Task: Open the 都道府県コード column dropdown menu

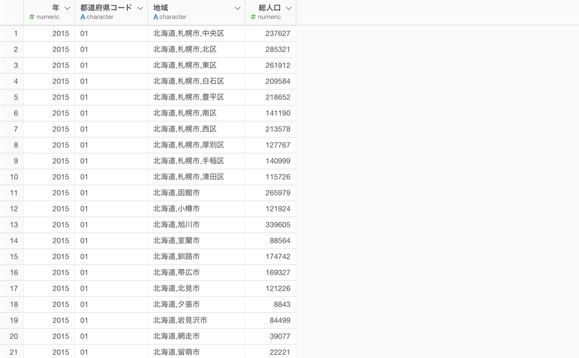Action: 140,8
